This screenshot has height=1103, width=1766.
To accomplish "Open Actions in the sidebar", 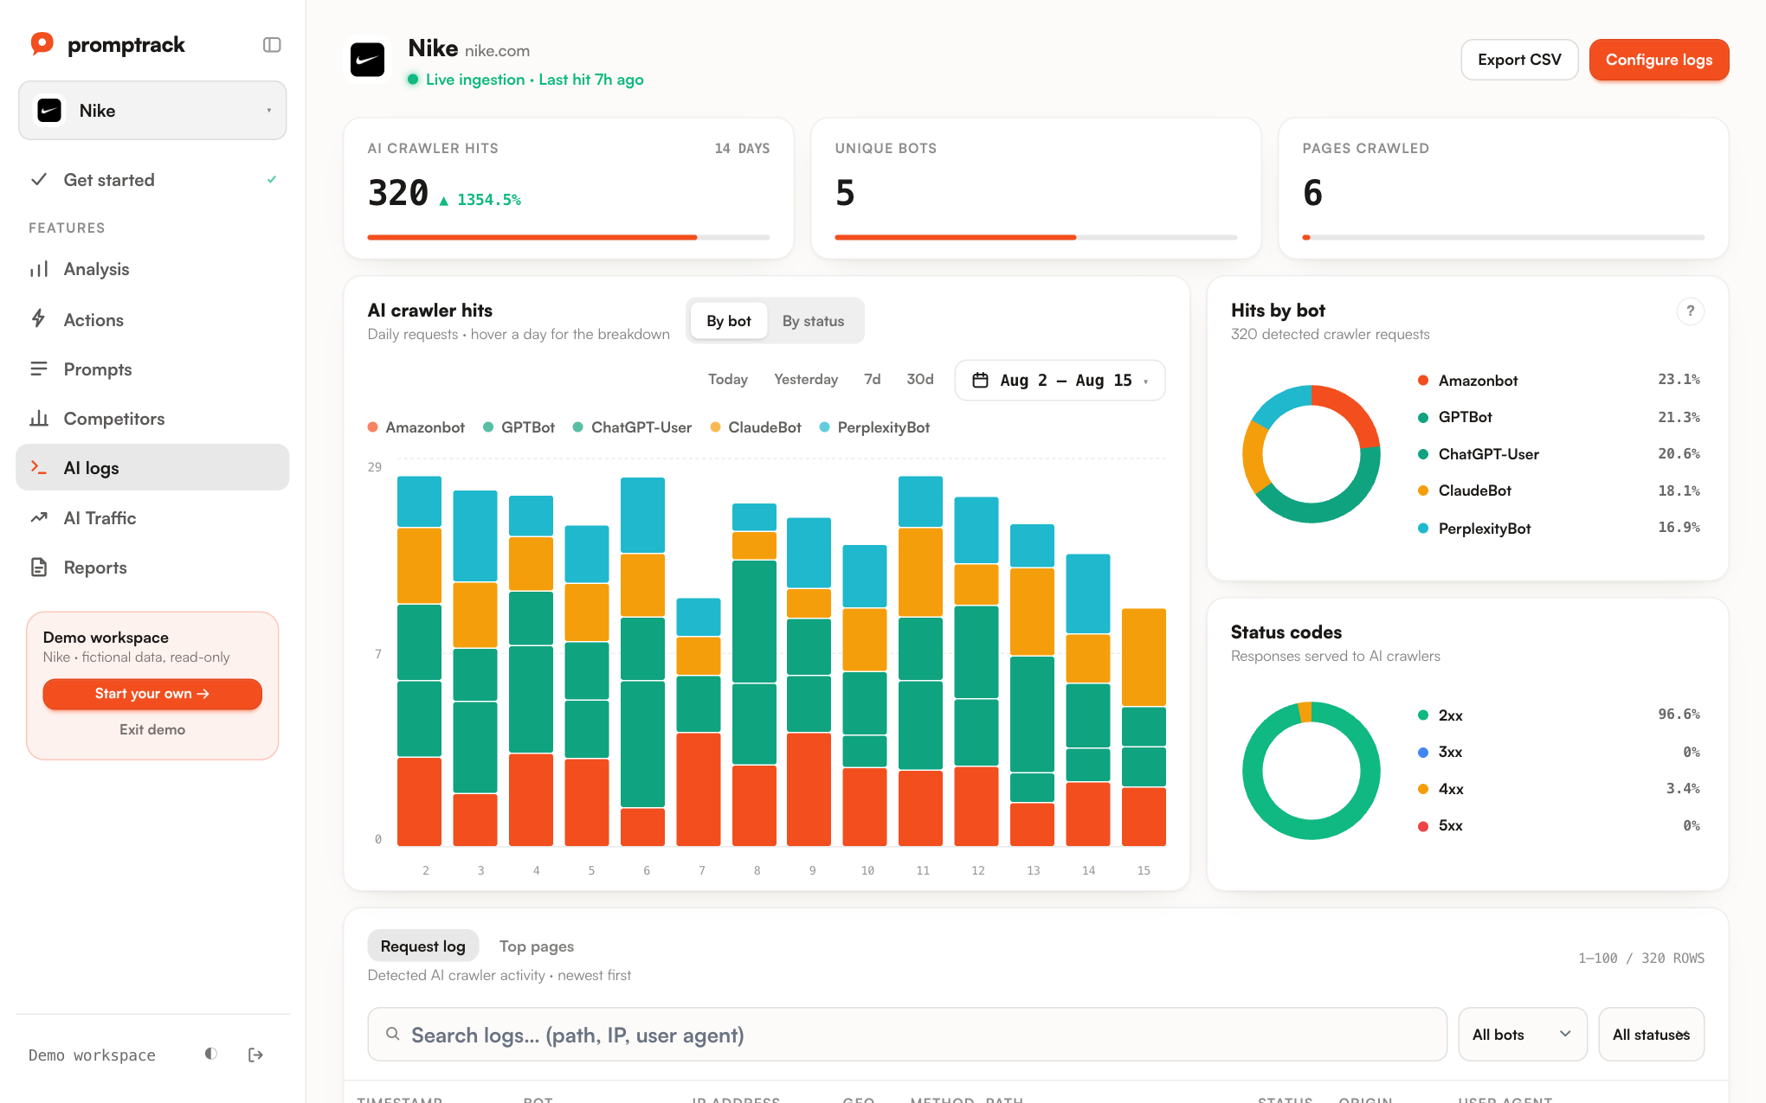I will [x=152, y=320].
